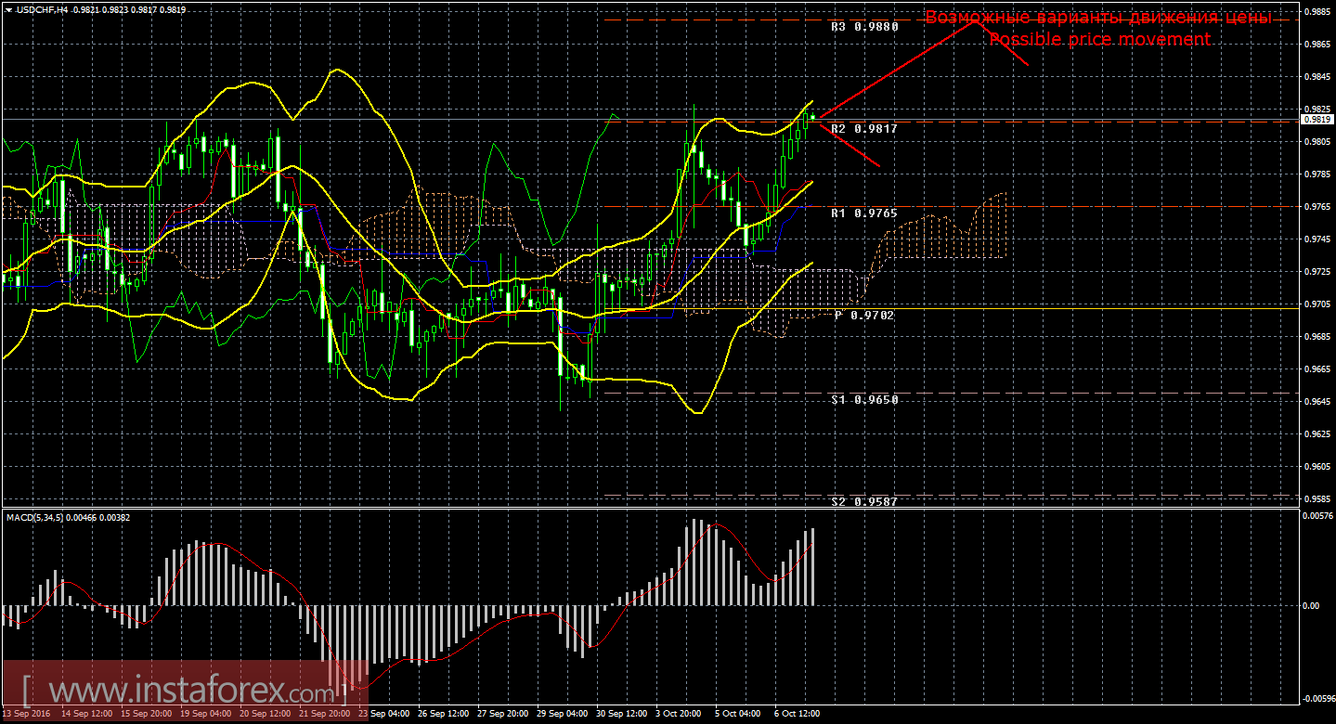Click the dropdown arrow beside USDCHF,H4
The image size is (1336, 724).
click(x=8, y=9)
